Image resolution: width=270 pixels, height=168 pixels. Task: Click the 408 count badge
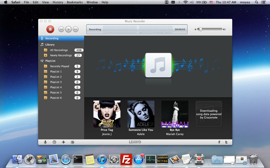79,50
